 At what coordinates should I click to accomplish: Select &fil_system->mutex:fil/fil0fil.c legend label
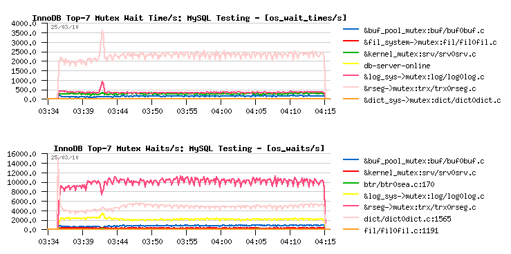[430, 43]
